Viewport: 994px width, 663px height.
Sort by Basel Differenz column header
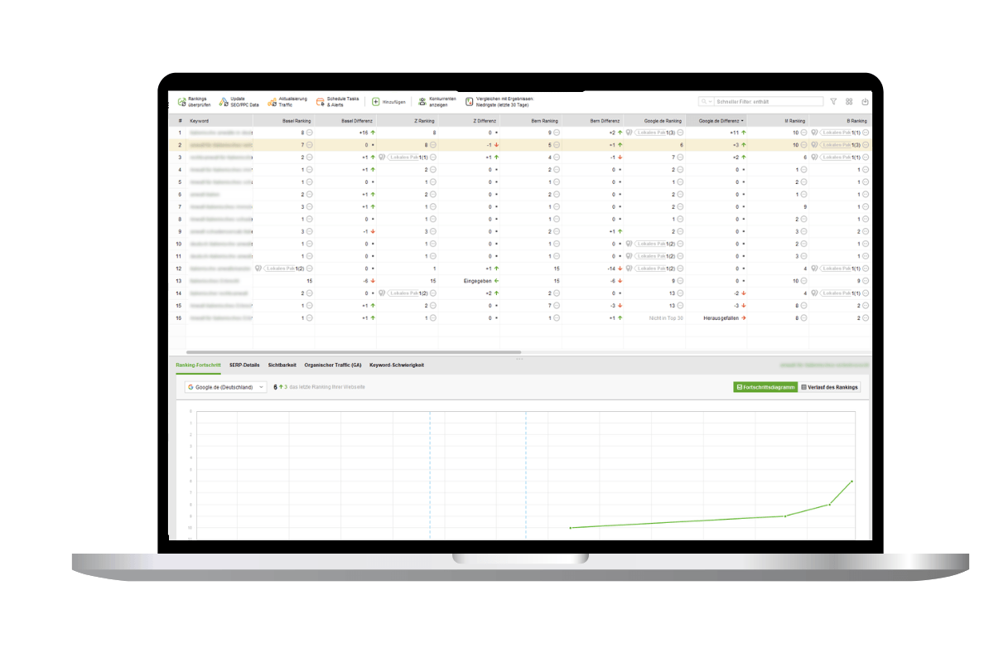(345, 120)
